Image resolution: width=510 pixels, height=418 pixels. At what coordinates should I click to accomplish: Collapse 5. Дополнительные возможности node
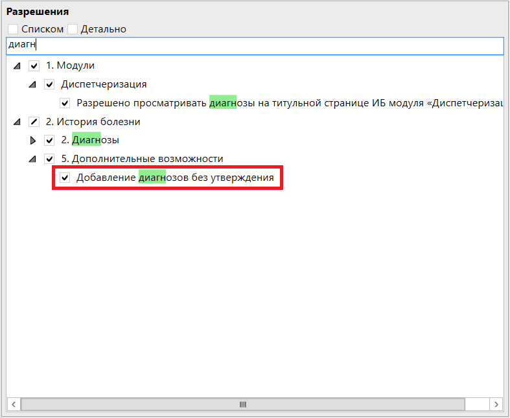coord(32,159)
